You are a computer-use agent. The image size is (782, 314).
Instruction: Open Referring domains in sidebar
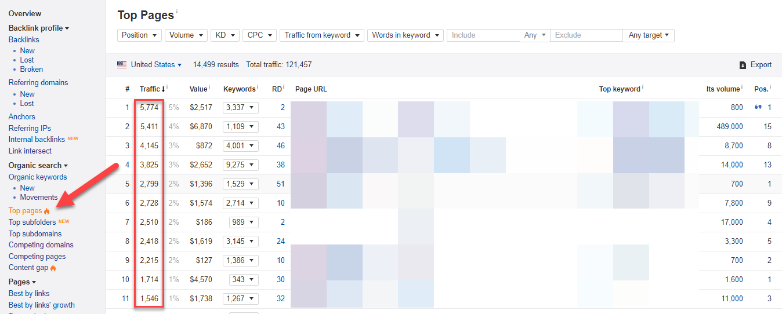(x=38, y=83)
